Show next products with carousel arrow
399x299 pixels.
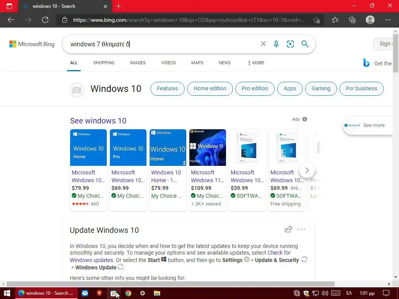click(x=307, y=170)
